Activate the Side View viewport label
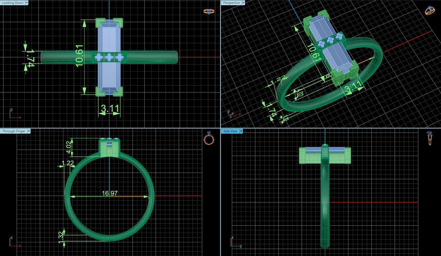The image size is (441, 256). pos(230,131)
